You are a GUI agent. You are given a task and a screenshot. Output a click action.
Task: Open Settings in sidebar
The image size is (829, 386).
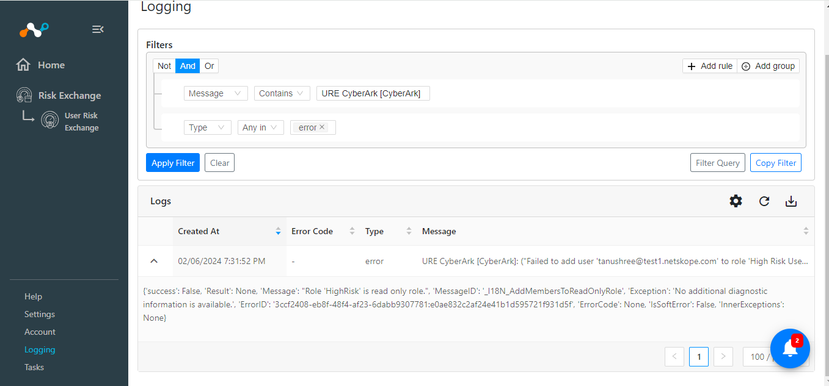40,314
